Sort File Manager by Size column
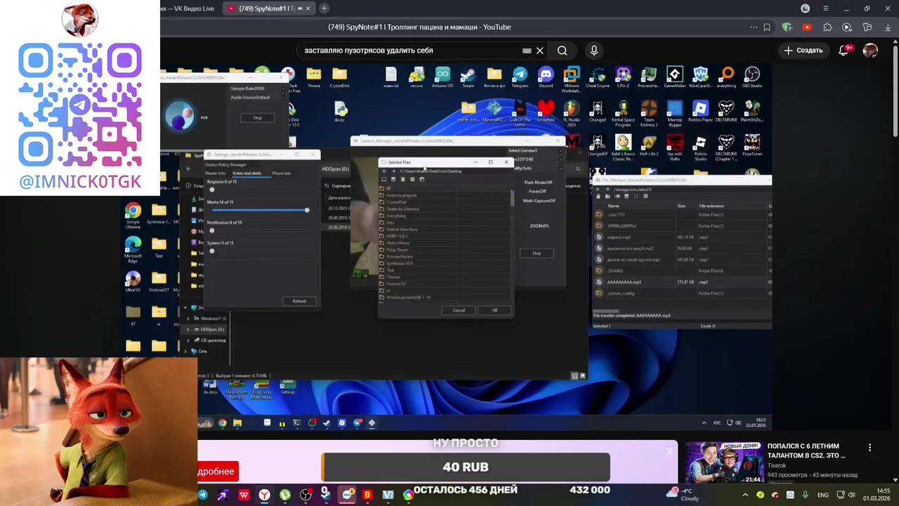 tap(681, 206)
